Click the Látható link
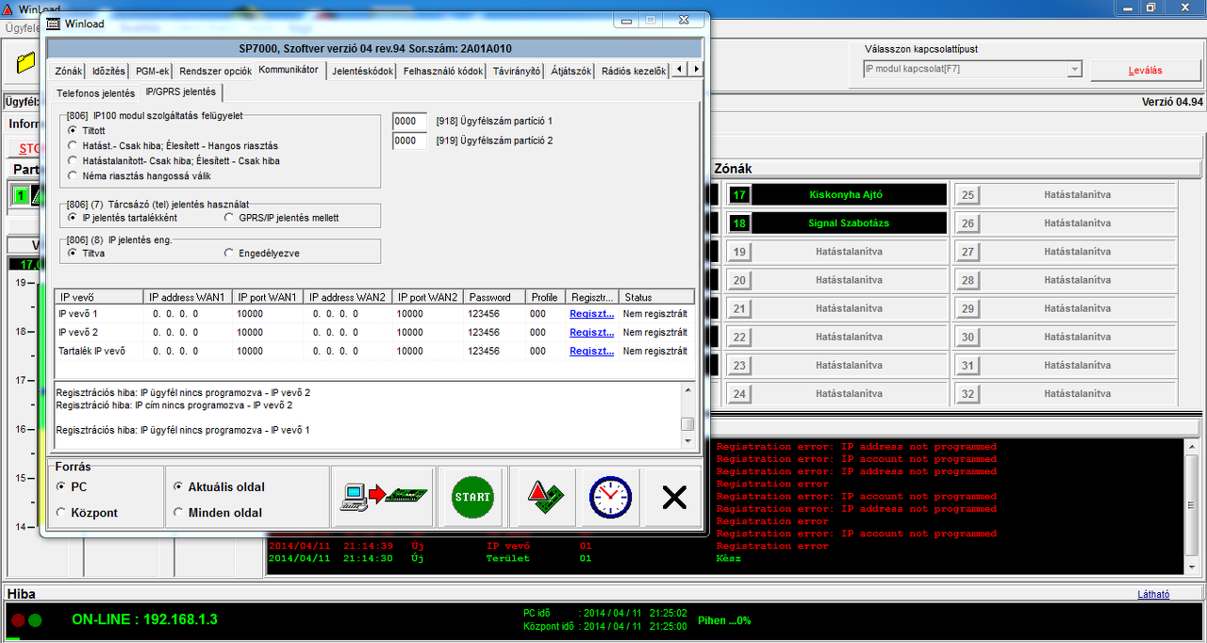Image resolution: width=1207 pixels, height=643 pixels. point(1154,594)
